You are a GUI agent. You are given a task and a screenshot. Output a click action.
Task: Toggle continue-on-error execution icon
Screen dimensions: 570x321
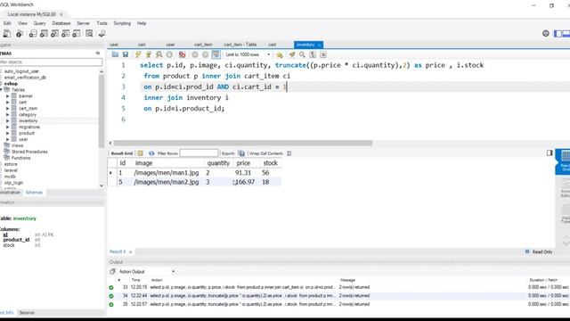[182, 54]
